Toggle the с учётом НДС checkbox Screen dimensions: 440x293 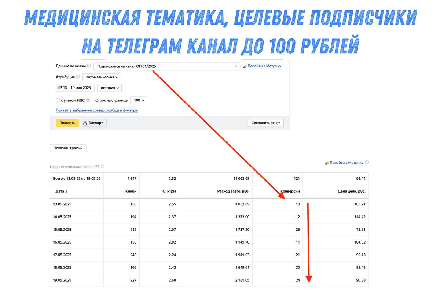click(x=58, y=100)
